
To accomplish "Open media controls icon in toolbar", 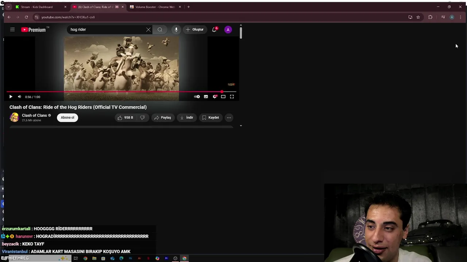I will click(x=443, y=17).
